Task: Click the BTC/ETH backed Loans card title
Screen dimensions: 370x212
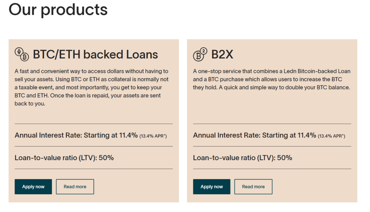Action: tap(95, 54)
